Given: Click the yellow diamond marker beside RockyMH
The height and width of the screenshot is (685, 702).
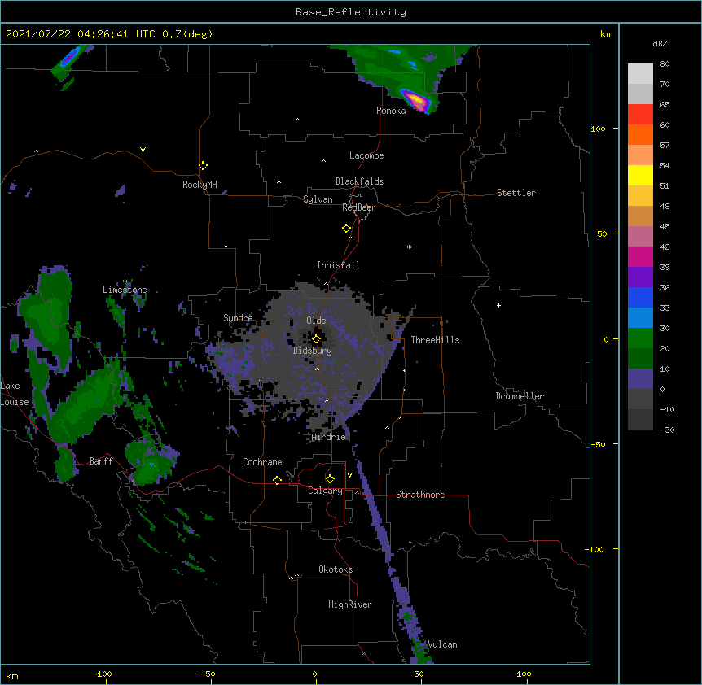Looking at the screenshot, I should point(204,166).
